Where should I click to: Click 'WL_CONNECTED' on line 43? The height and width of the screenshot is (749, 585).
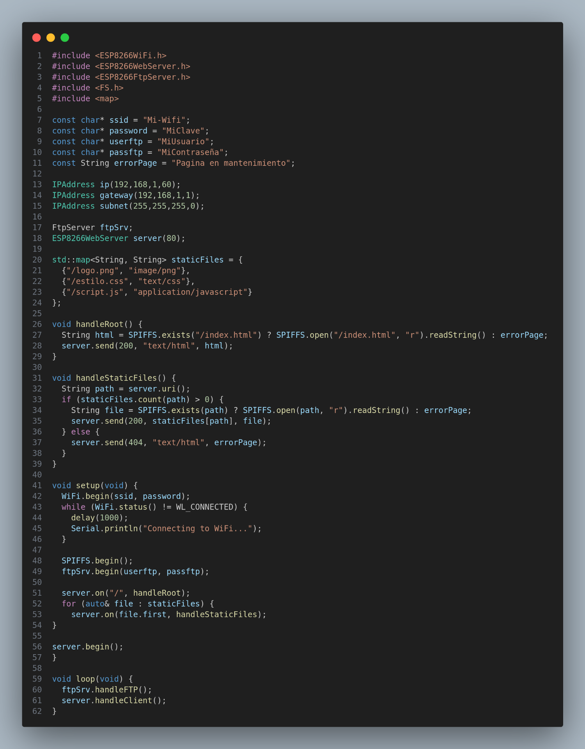point(204,507)
